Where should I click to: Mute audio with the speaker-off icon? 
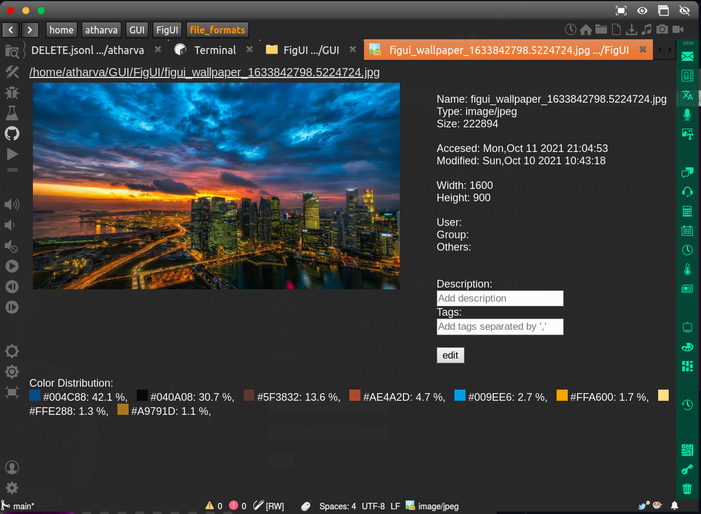tap(12, 245)
